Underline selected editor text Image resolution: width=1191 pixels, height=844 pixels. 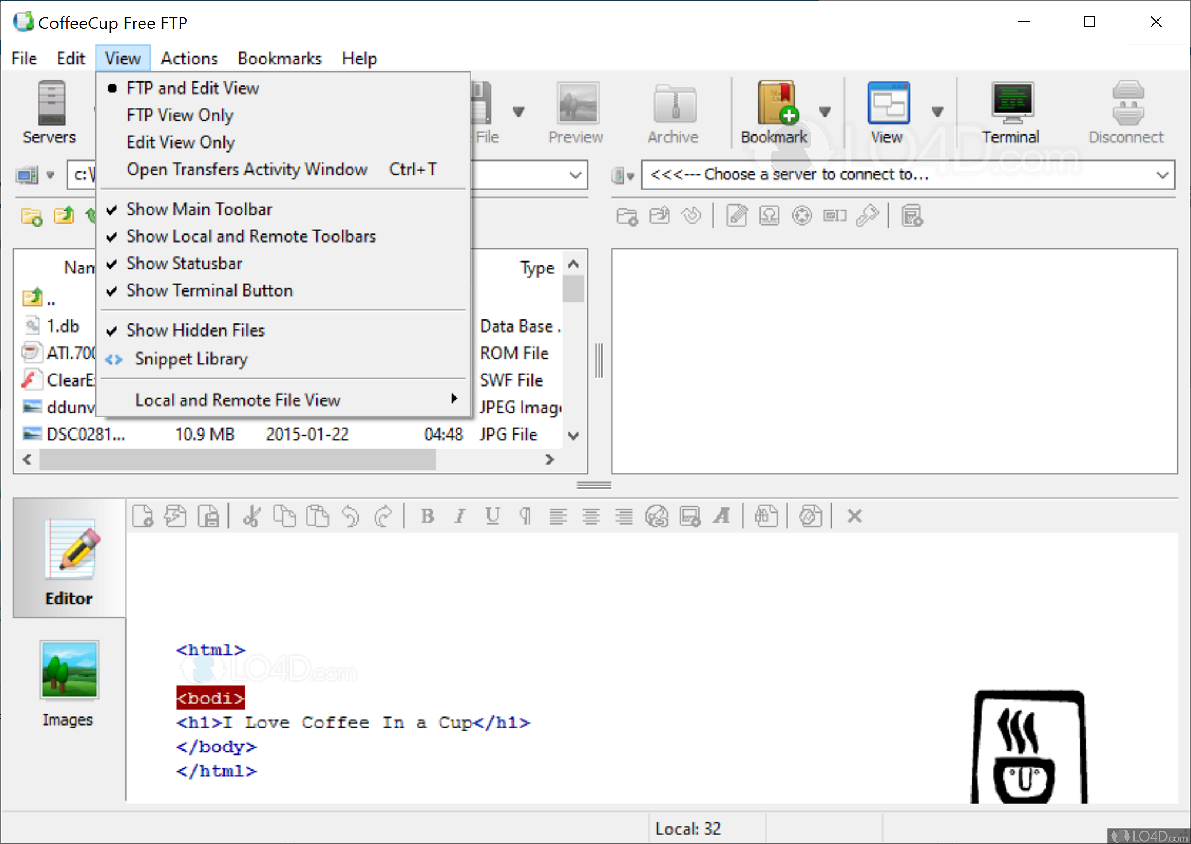(x=492, y=516)
